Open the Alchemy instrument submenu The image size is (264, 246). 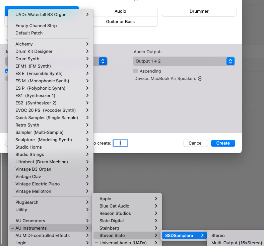tap(51, 44)
